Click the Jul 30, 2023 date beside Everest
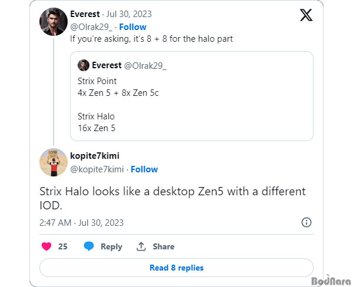 coord(129,14)
